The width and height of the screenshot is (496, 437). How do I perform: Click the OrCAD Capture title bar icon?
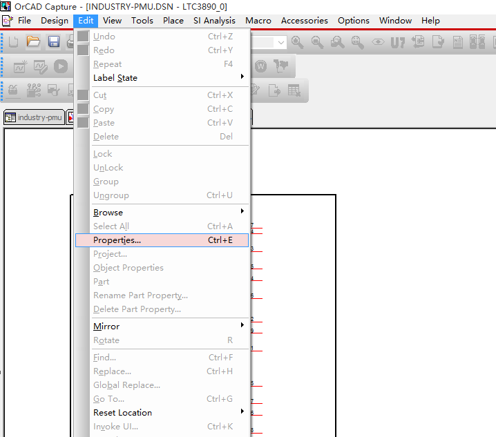6,6
